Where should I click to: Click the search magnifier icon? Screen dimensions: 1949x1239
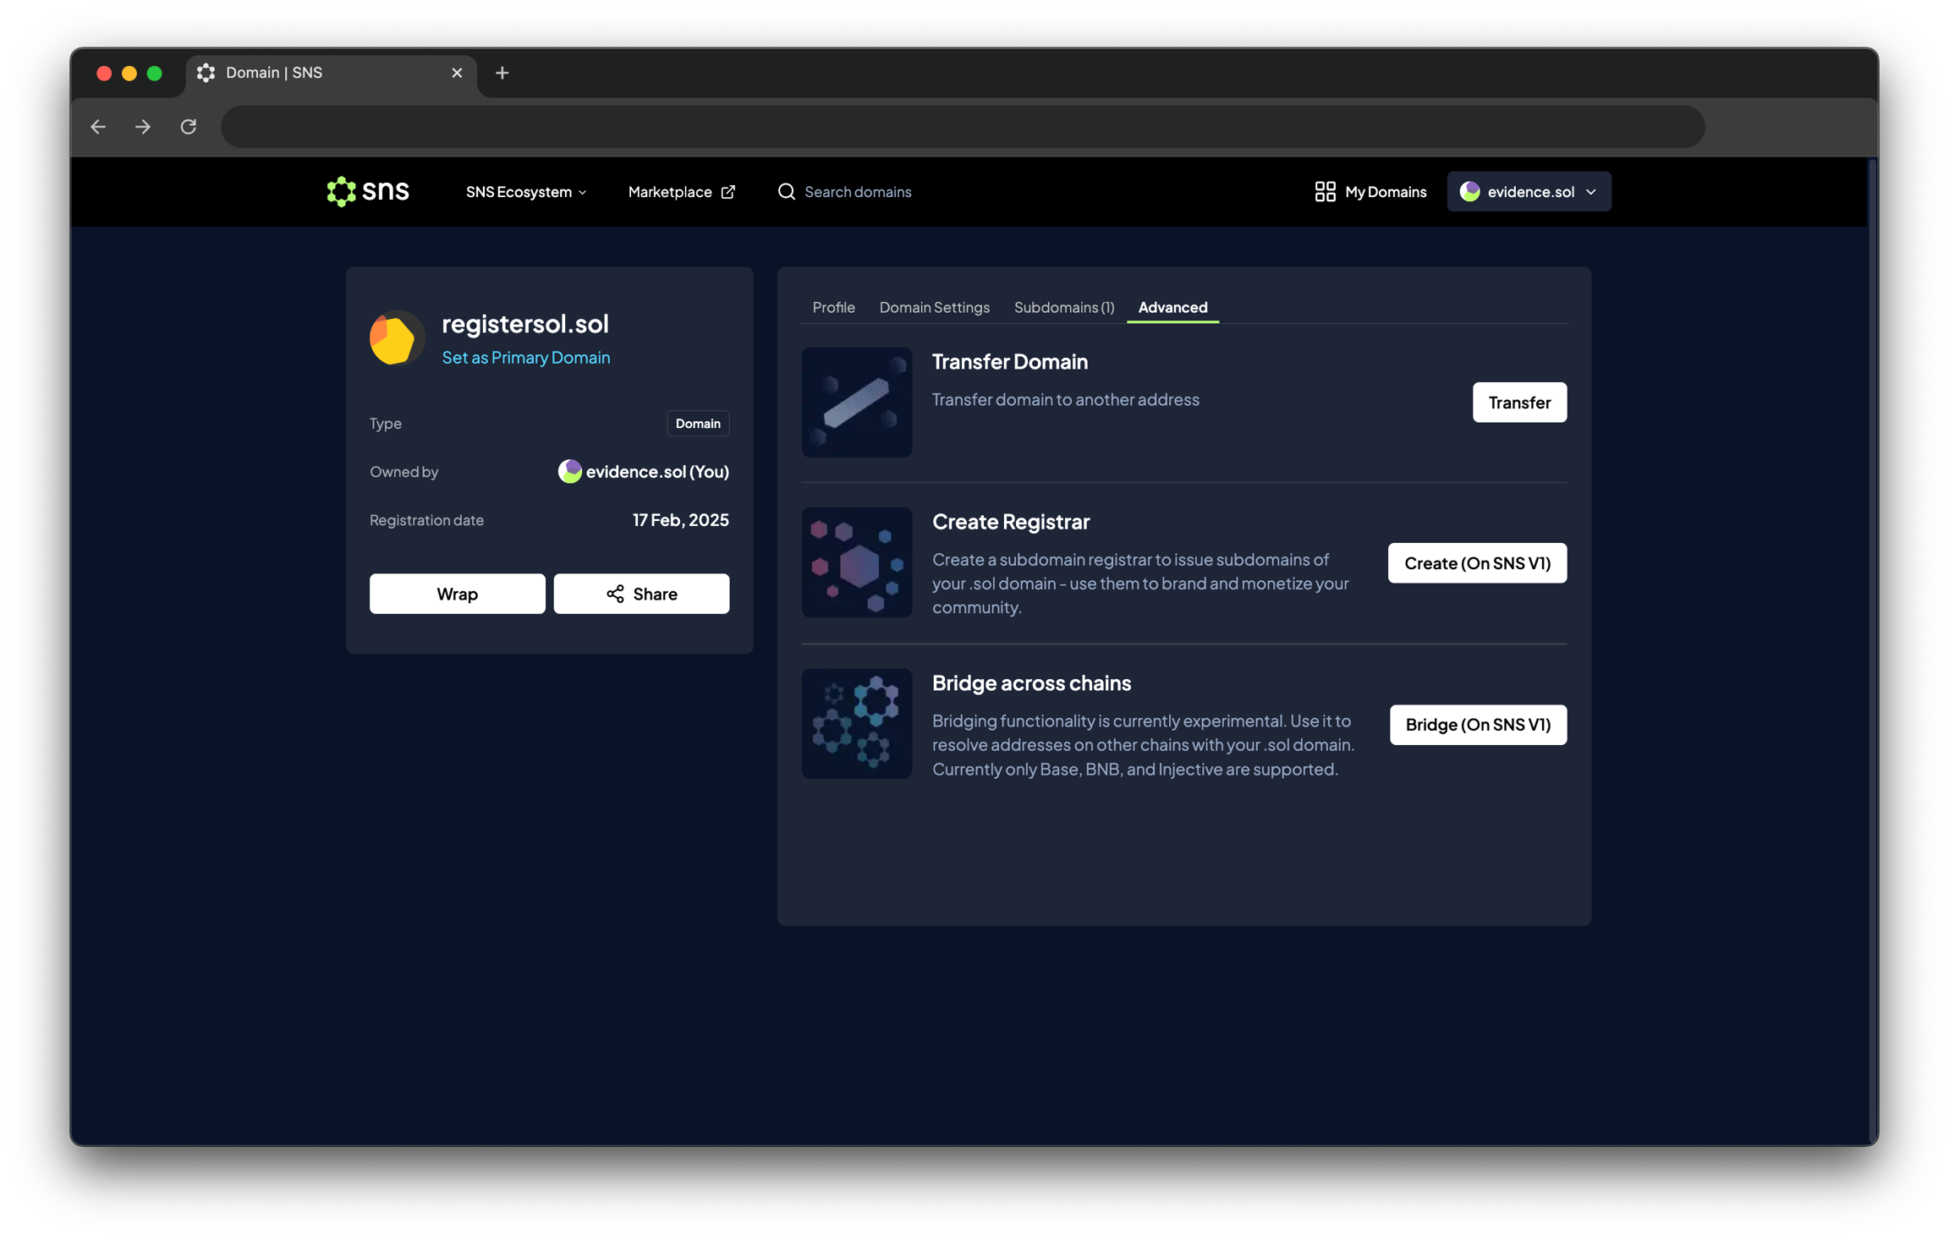pyautogui.click(x=786, y=192)
